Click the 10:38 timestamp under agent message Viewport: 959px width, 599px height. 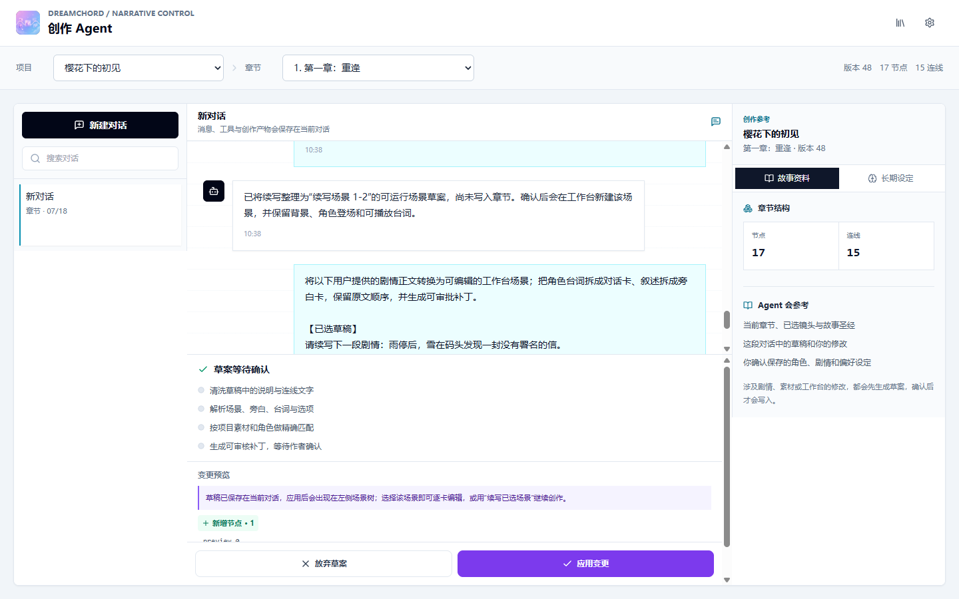tap(252, 234)
